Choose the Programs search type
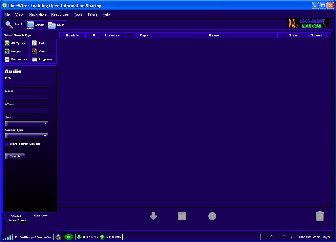The image size is (336, 242). [43, 59]
